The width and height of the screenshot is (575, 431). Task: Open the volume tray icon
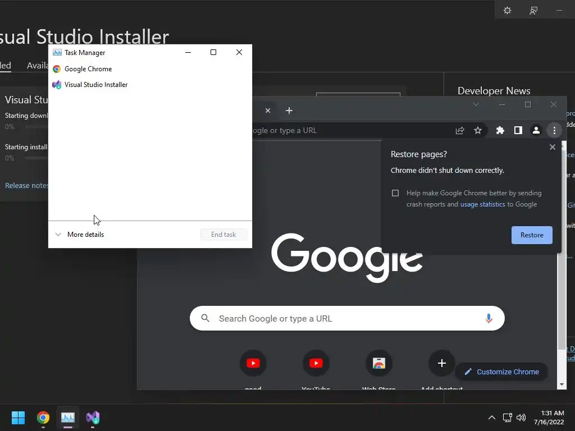coord(521,418)
